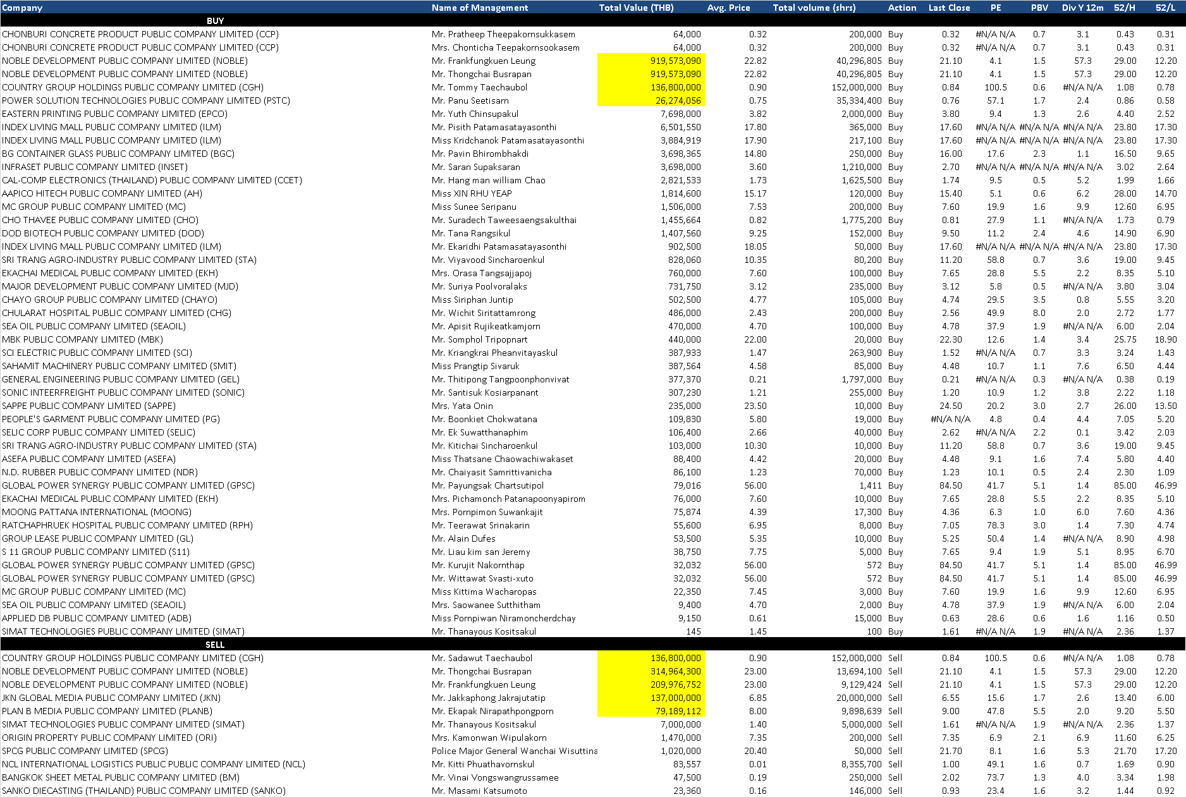Select the Last Close column header

[x=949, y=8]
